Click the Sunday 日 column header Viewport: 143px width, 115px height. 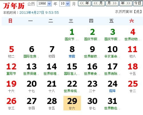tap(10, 21)
